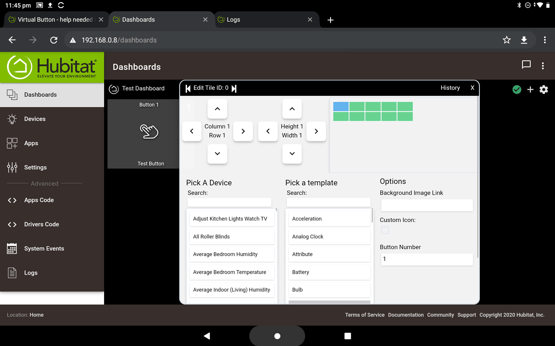Open Community footer link
Viewport: 555px width, 346px height.
click(x=440, y=315)
